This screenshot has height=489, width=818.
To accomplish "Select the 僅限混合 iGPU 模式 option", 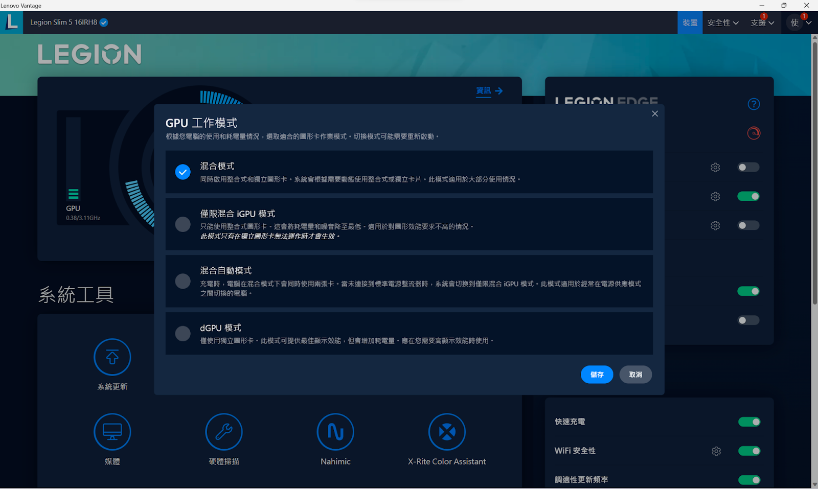I will pyautogui.click(x=183, y=224).
